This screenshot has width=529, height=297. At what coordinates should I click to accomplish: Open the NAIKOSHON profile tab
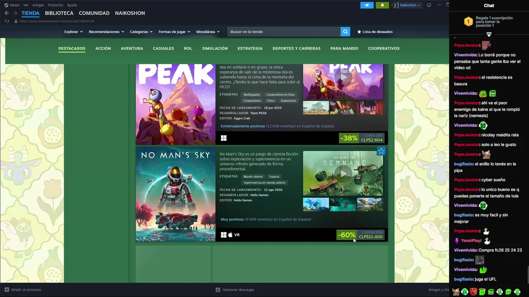click(130, 13)
